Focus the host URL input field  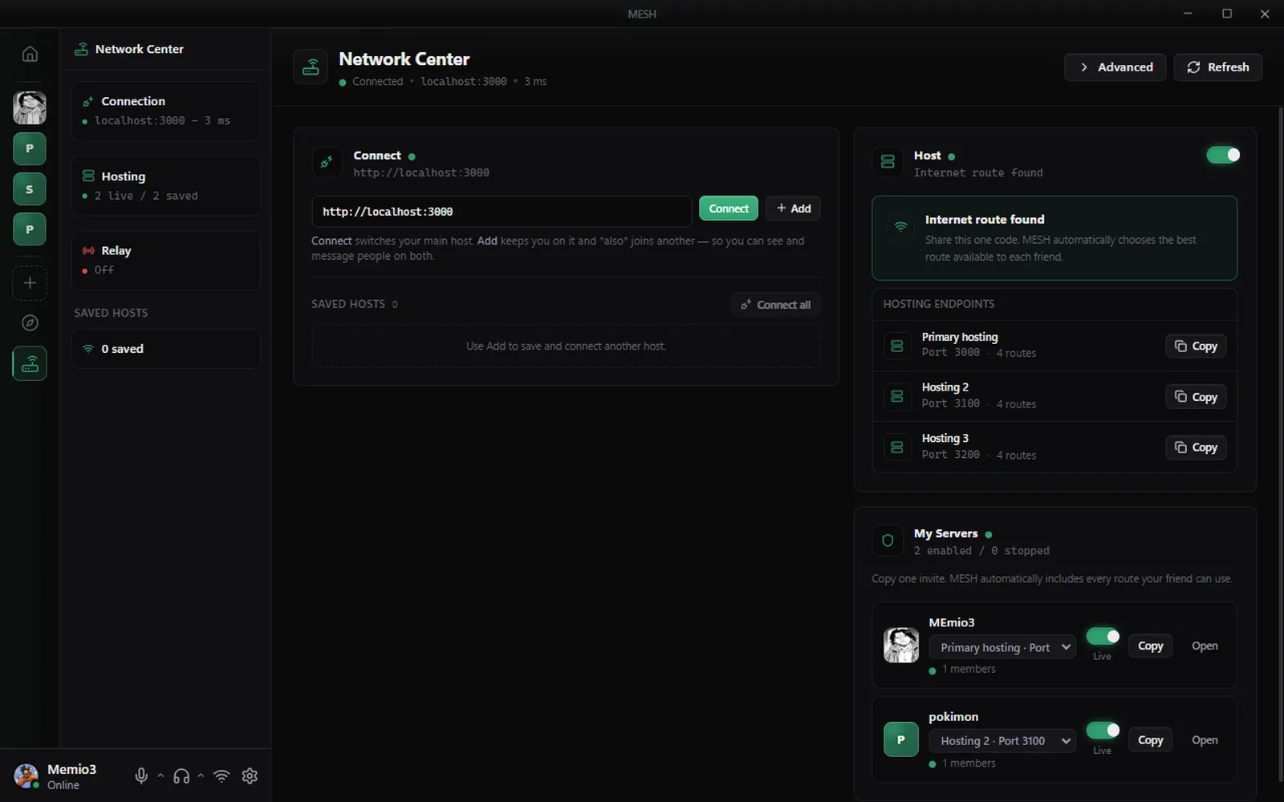click(502, 212)
